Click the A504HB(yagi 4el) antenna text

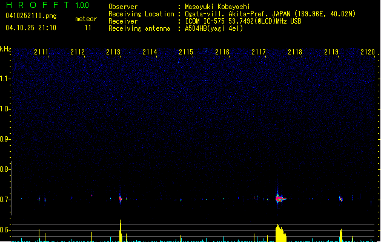click(214, 28)
